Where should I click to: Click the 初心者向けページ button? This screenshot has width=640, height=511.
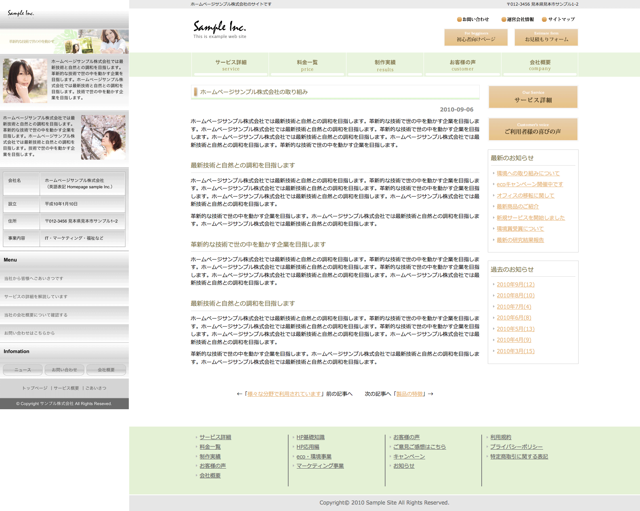476,37
